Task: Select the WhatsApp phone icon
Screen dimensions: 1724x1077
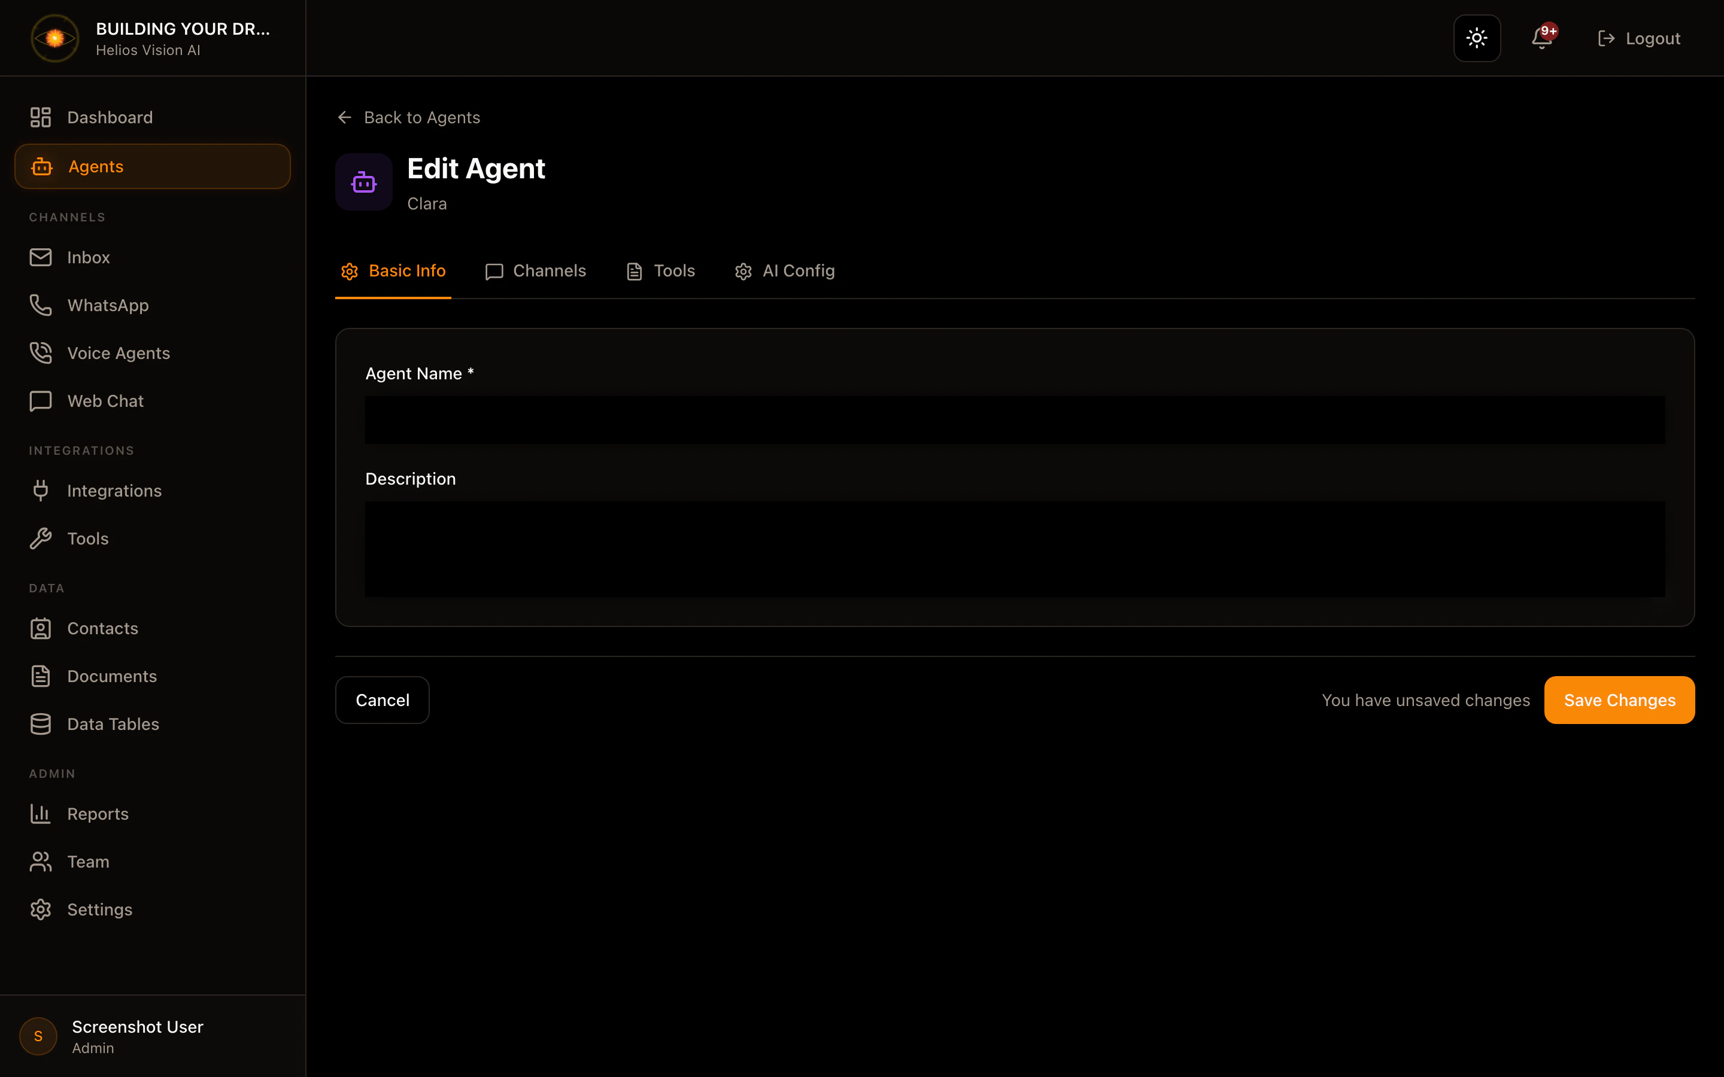Action: (41, 305)
